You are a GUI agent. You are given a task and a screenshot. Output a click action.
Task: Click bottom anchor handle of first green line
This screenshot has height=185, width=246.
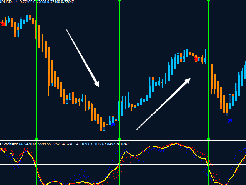(x=37, y=138)
